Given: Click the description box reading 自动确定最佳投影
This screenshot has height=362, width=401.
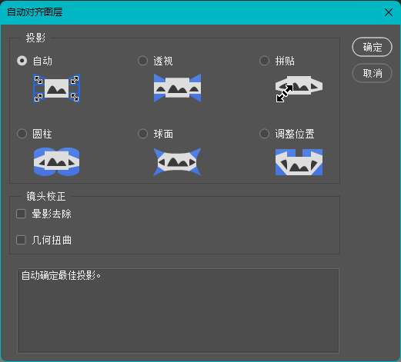Looking at the screenshot, I should (178, 311).
